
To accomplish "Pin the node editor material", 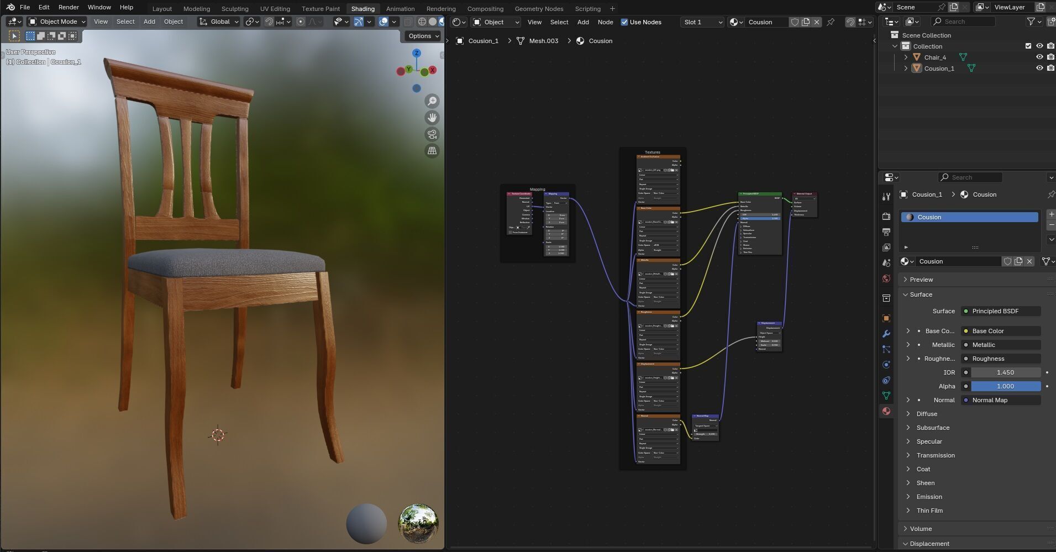I will (x=831, y=22).
